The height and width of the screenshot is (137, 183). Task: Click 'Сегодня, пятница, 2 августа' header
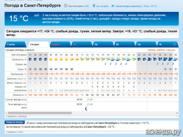pyautogui.click(x=20, y=50)
